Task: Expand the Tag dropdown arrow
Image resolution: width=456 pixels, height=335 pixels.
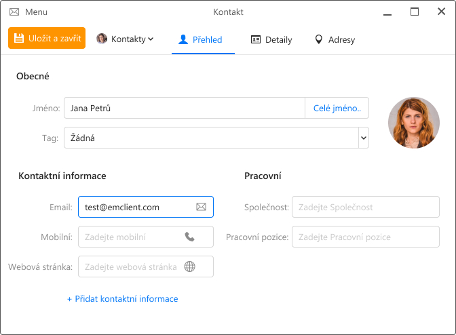Action: click(364, 138)
